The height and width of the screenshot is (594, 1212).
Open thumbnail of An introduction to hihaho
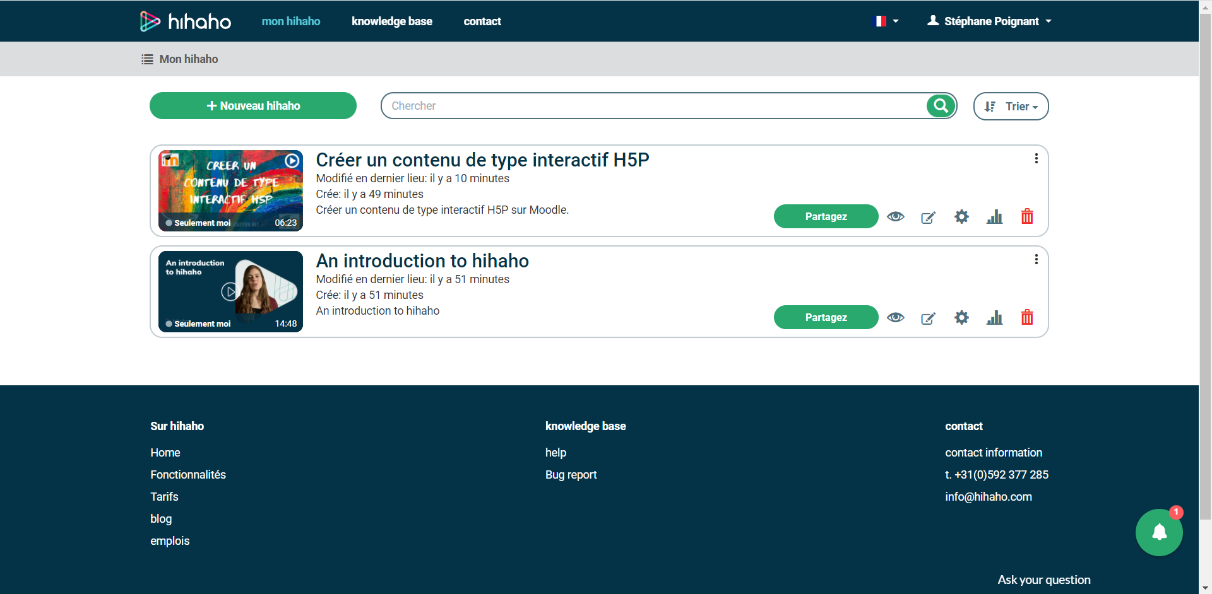[x=230, y=291]
